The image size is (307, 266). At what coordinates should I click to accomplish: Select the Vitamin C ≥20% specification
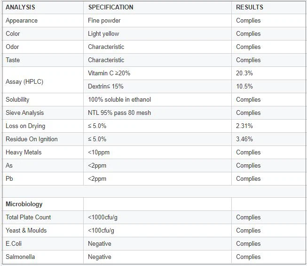[x=109, y=73]
